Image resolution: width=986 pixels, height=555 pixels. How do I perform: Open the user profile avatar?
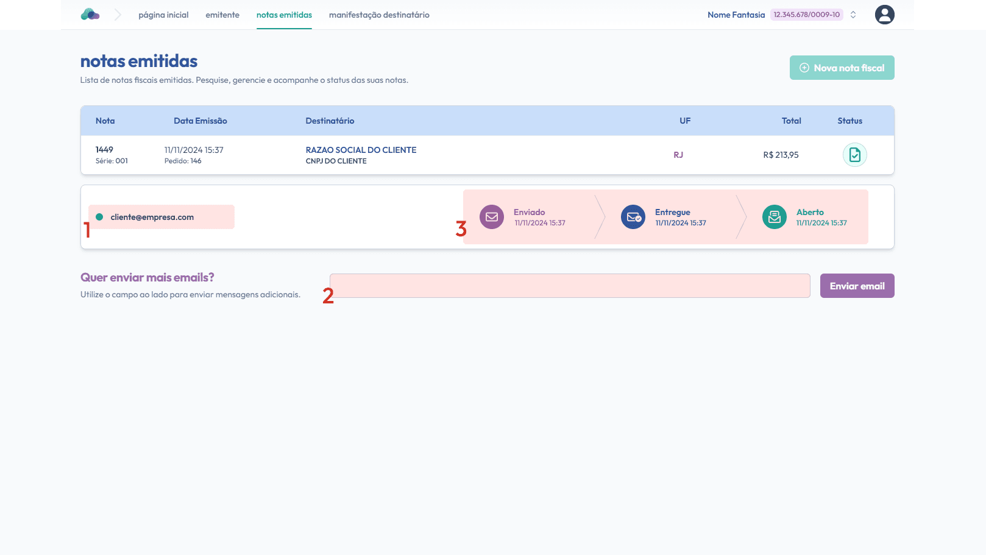click(884, 15)
